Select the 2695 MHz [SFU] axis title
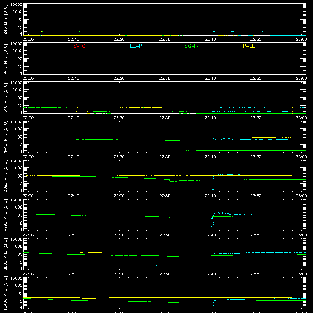Screen dimensions: 313x313 coord(5,176)
